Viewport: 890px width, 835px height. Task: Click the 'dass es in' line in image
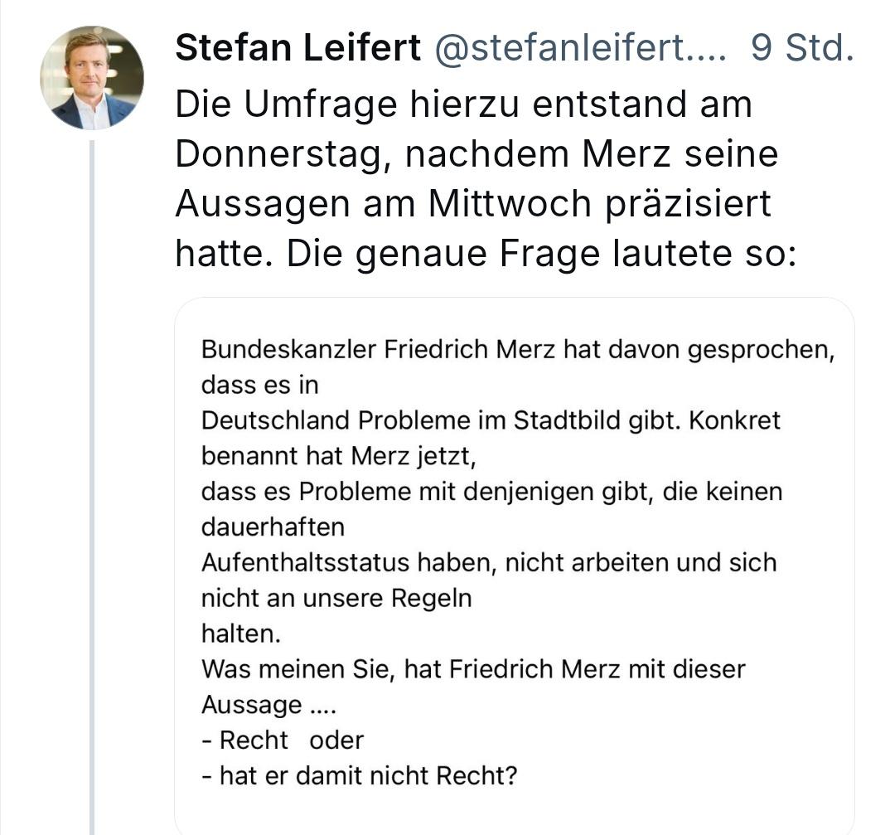point(259,385)
